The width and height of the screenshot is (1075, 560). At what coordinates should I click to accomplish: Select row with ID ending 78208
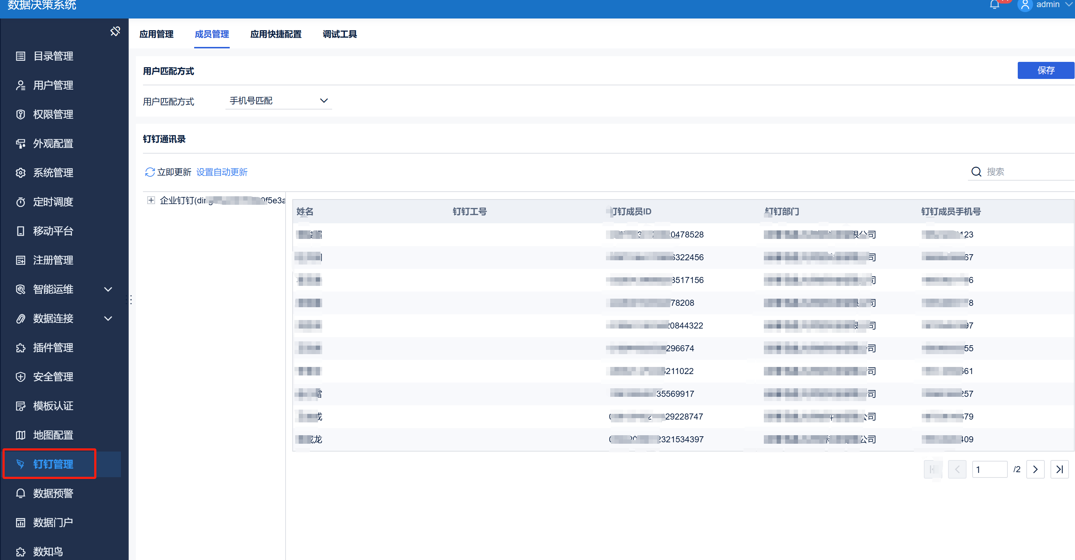click(683, 303)
